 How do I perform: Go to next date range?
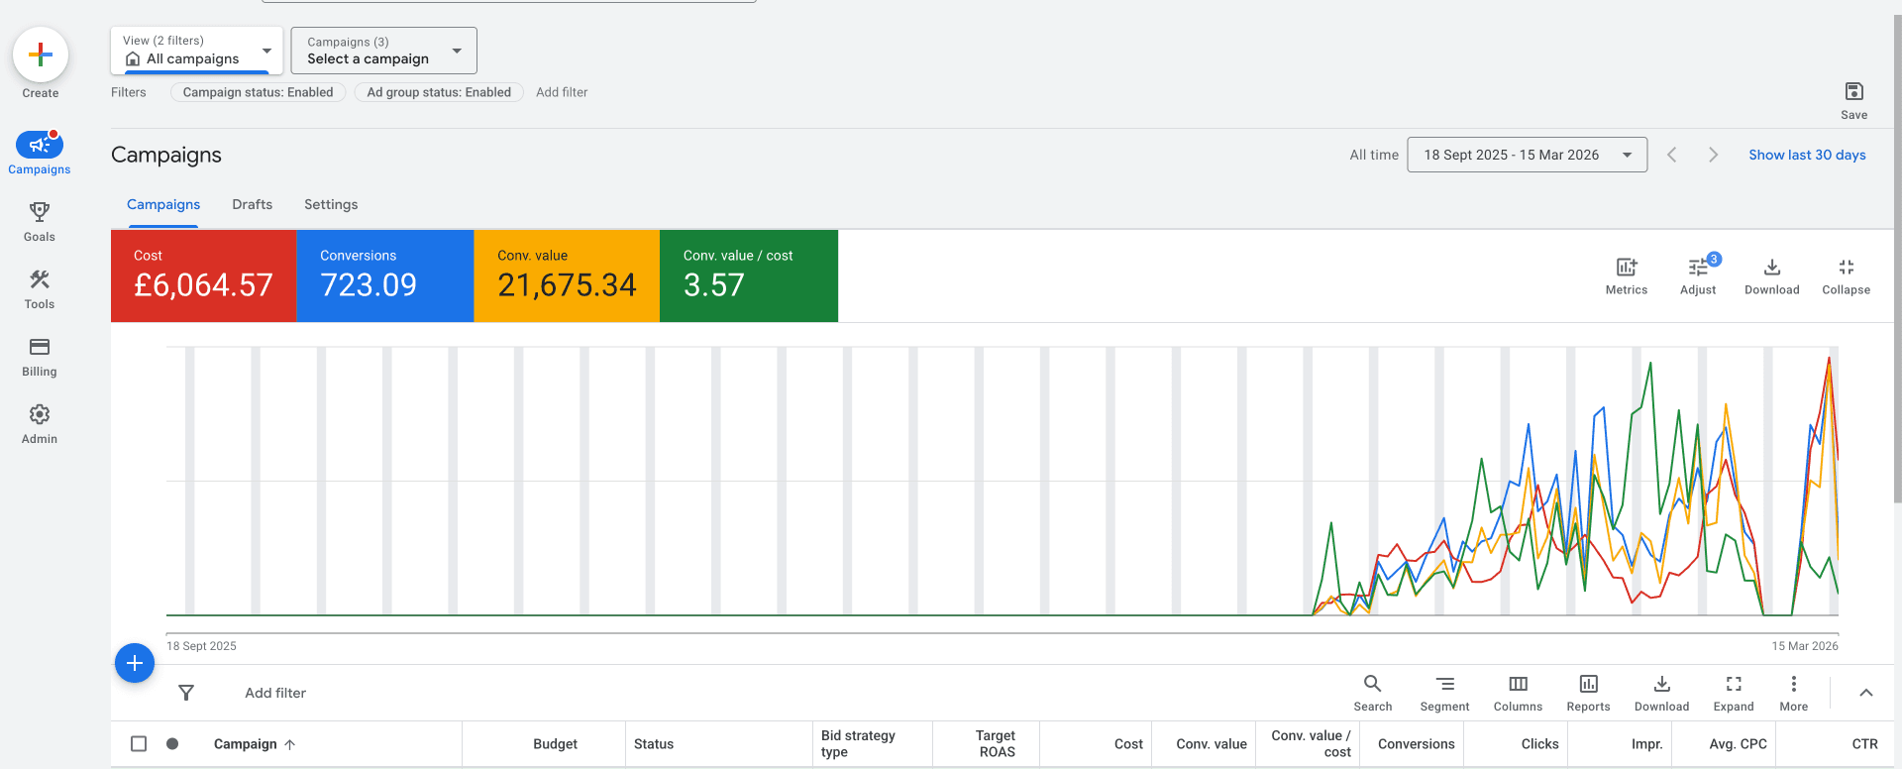(x=1713, y=155)
